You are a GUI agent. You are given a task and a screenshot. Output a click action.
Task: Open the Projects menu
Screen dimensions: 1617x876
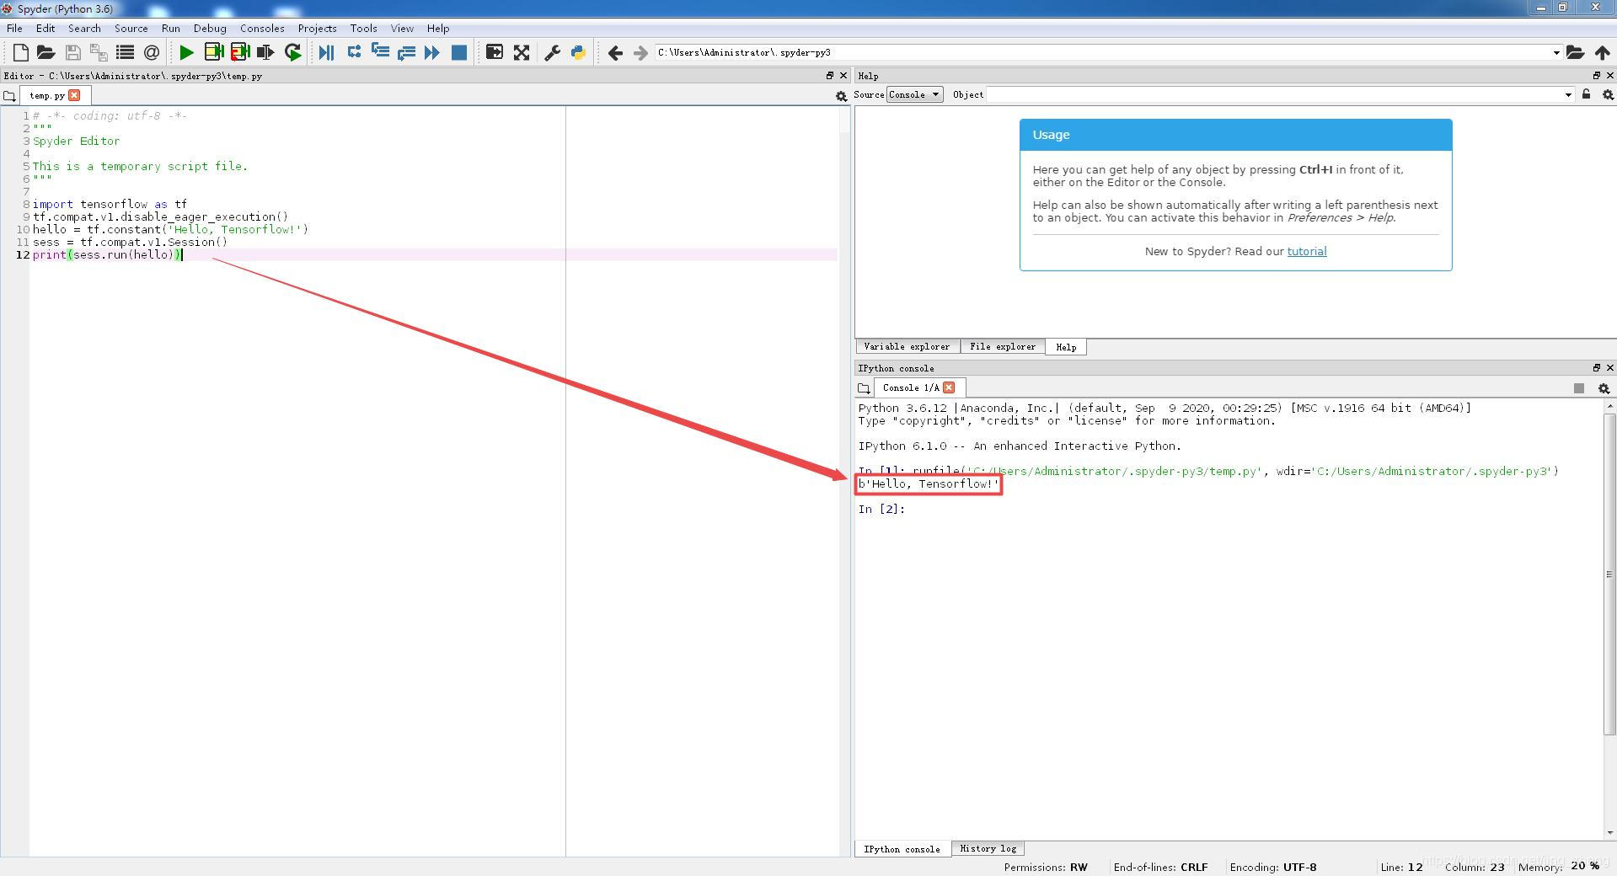[x=317, y=28]
